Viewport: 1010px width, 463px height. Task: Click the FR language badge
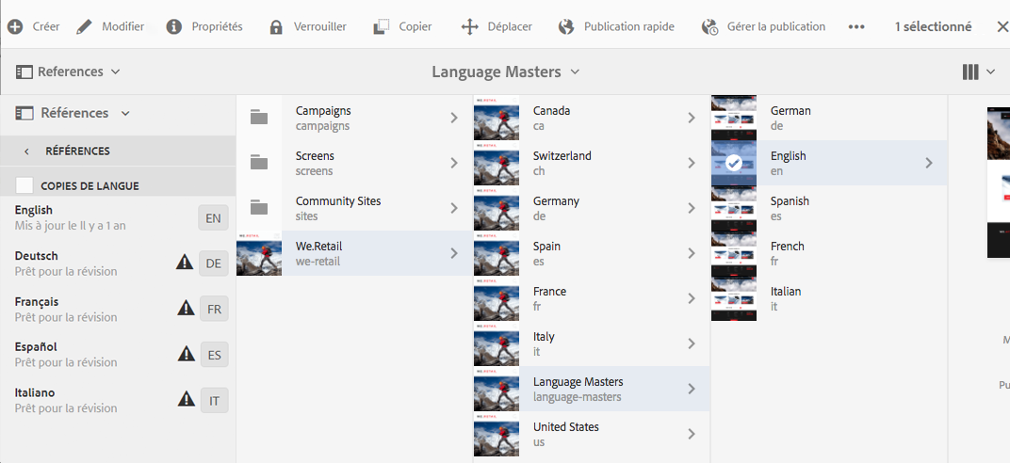point(214,309)
